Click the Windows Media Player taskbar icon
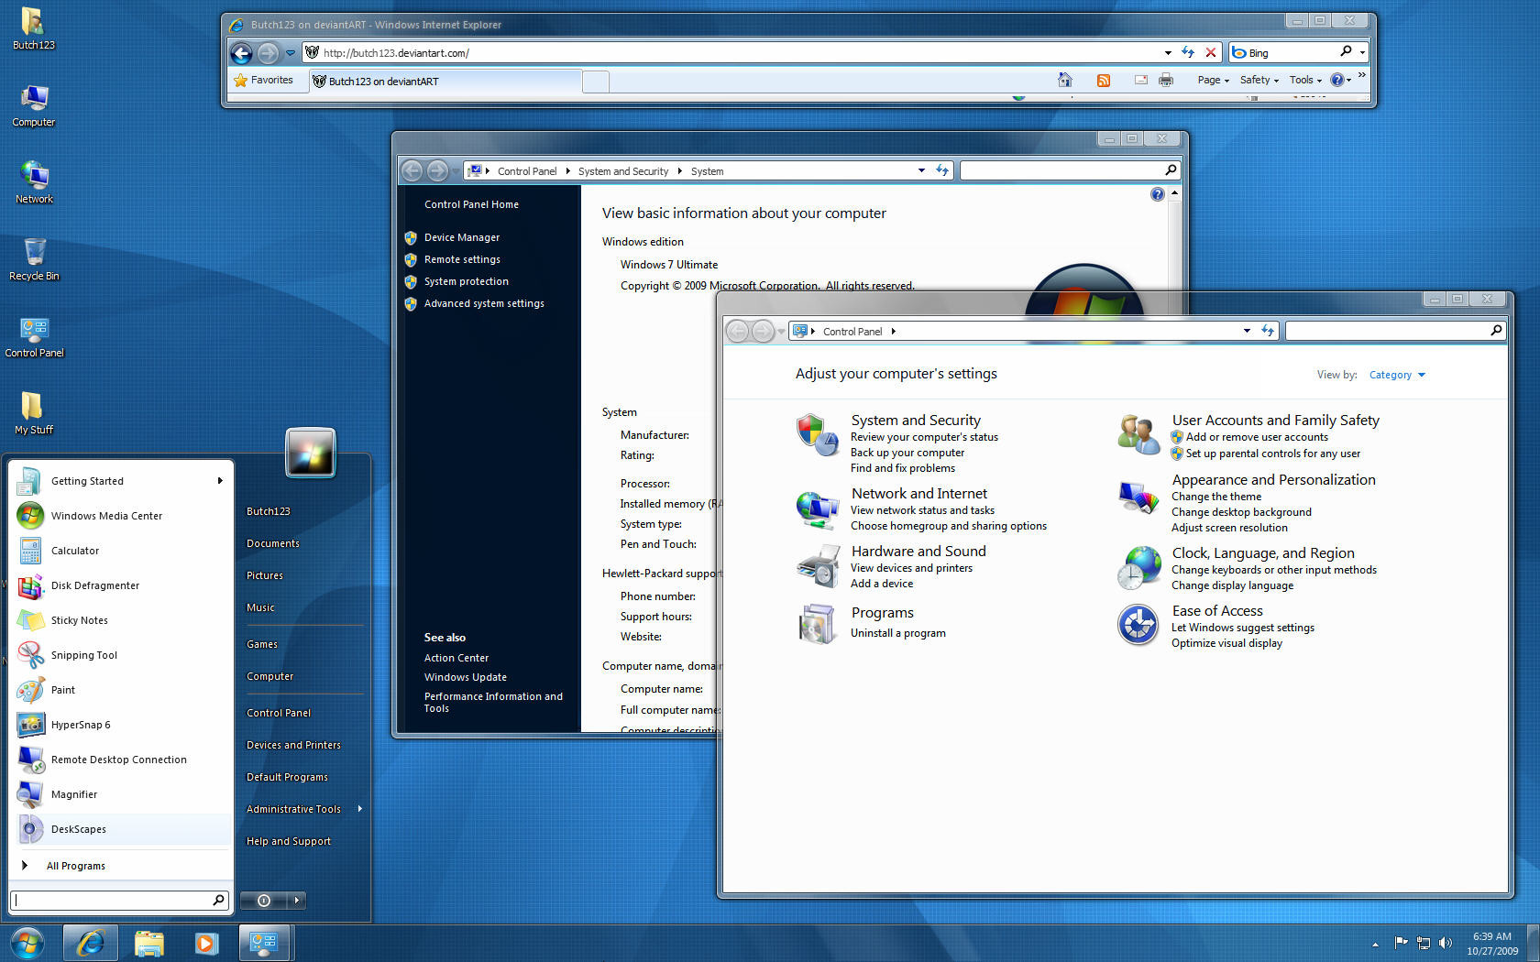 (x=206, y=943)
